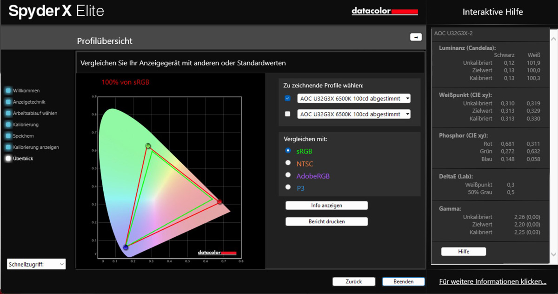Uncheck the ticked profile checkbox
The width and height of the screenshot is (558, 294).
287,99
